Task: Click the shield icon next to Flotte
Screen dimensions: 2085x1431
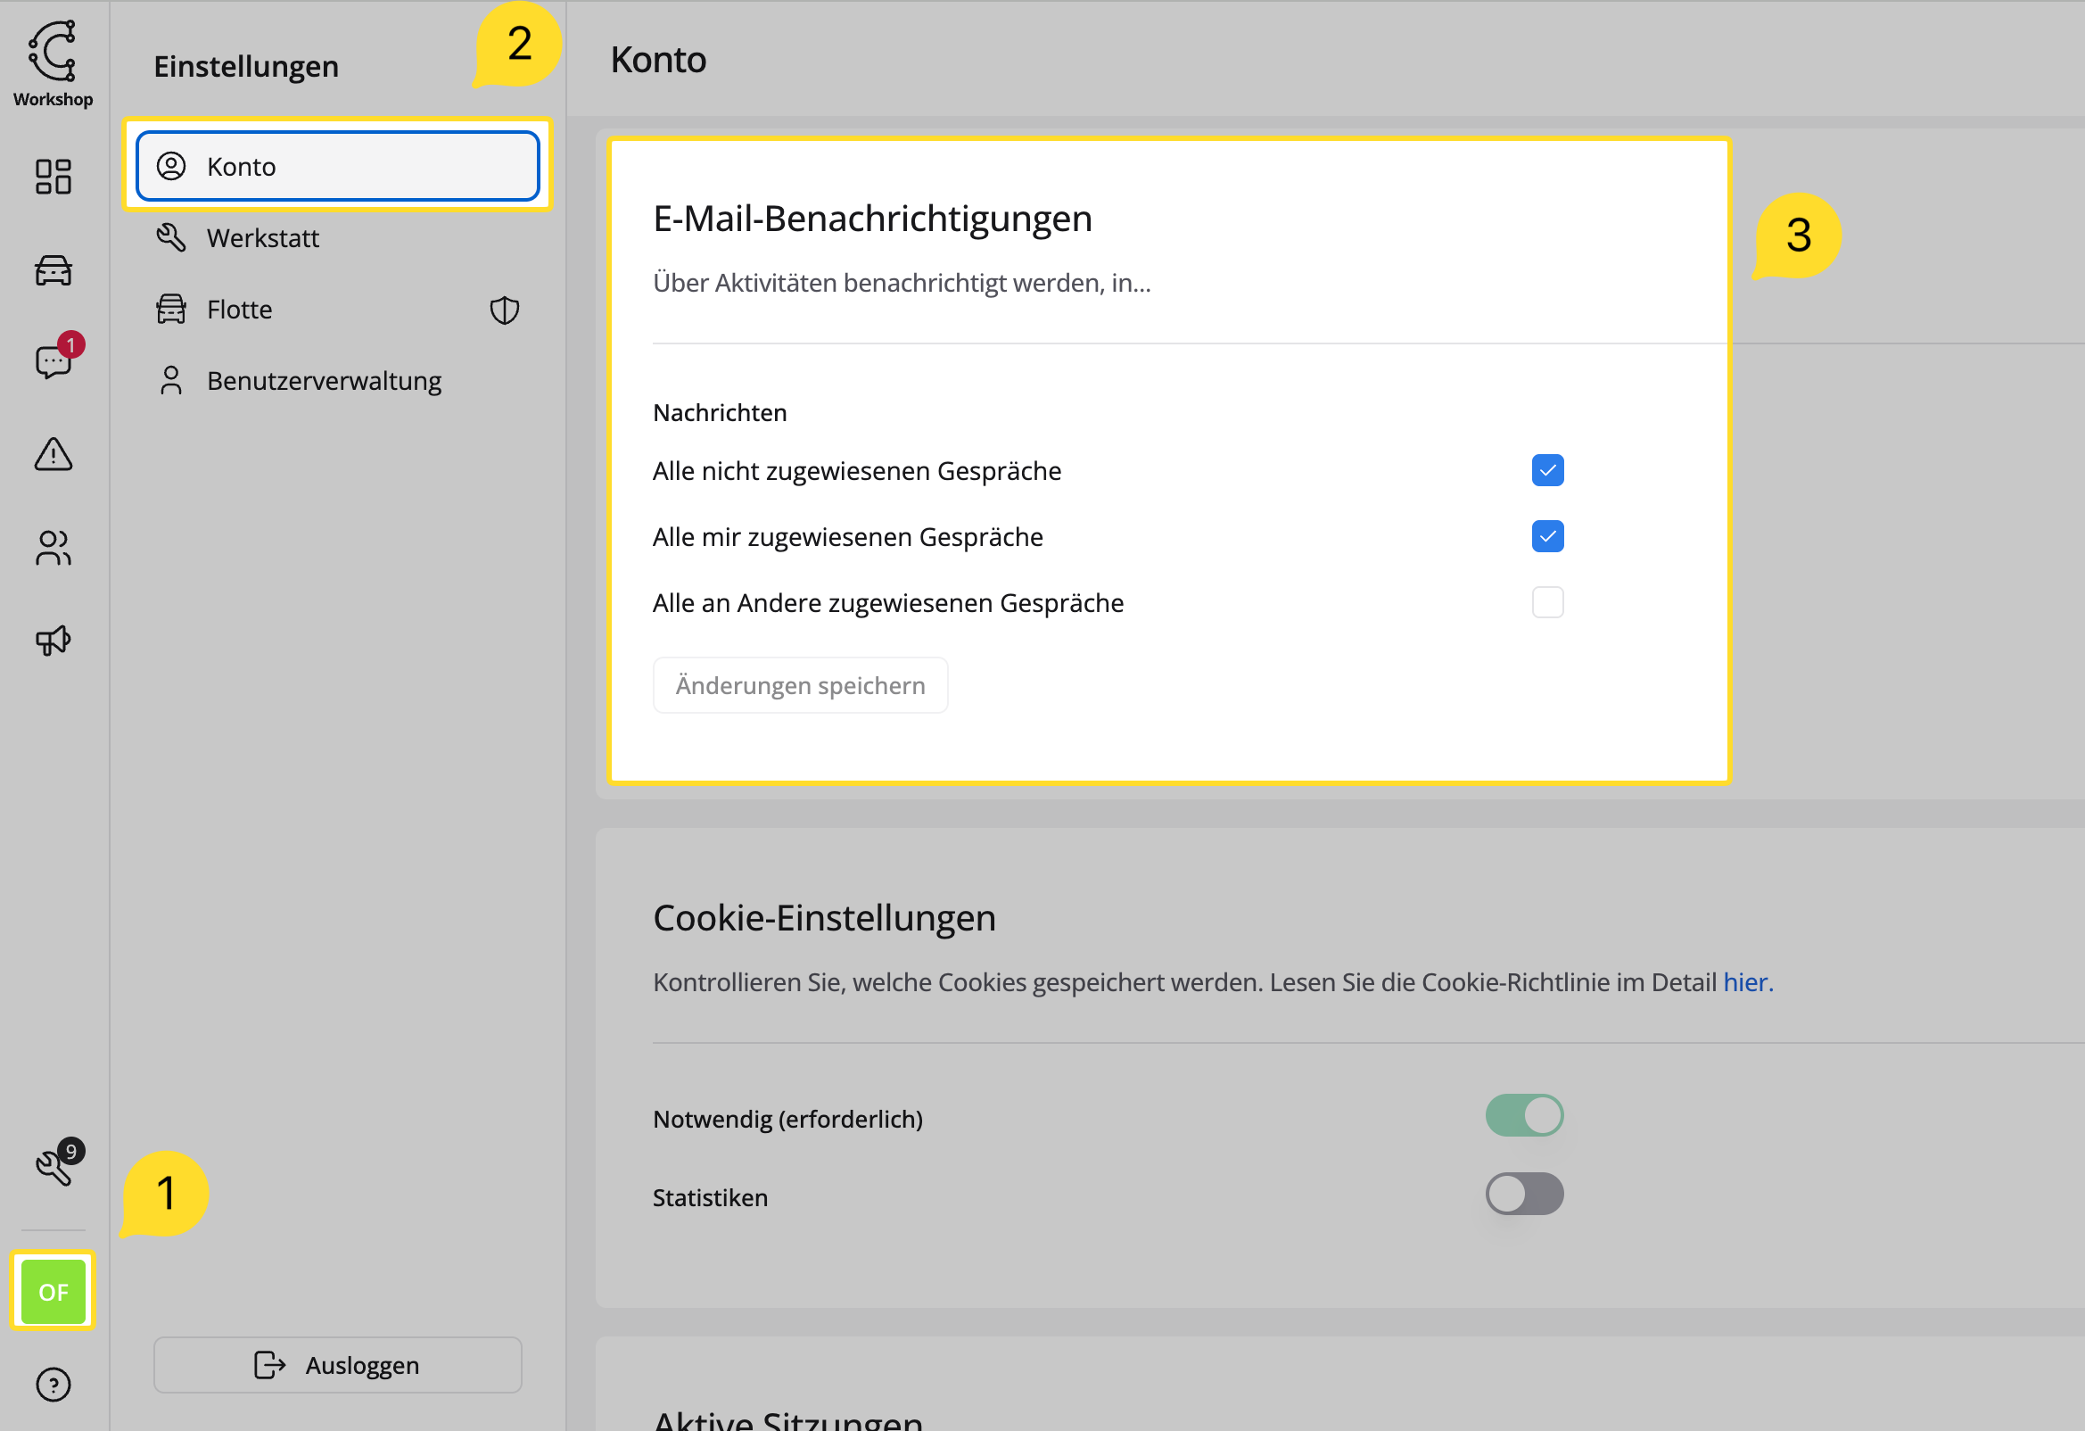Action: 504,310
